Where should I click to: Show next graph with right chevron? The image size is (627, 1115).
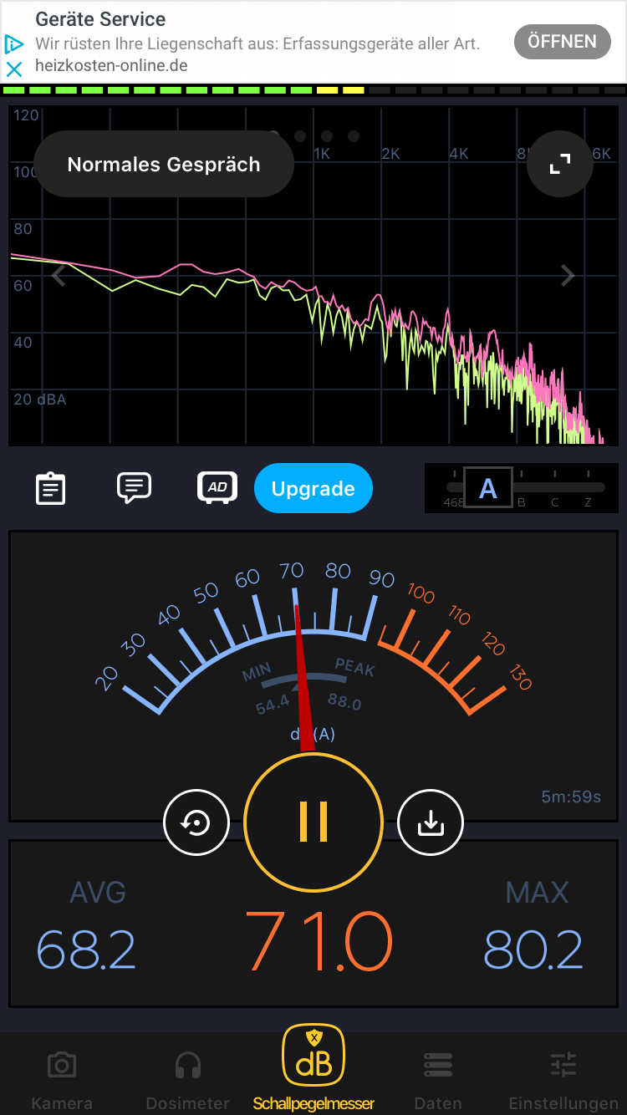(568, 275)
